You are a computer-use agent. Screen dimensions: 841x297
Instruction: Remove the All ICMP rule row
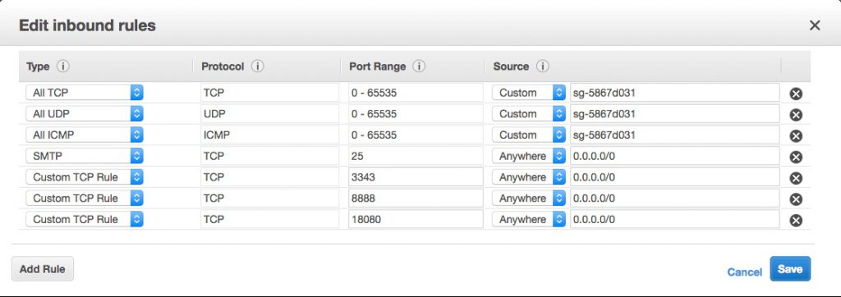pos(796,135)
